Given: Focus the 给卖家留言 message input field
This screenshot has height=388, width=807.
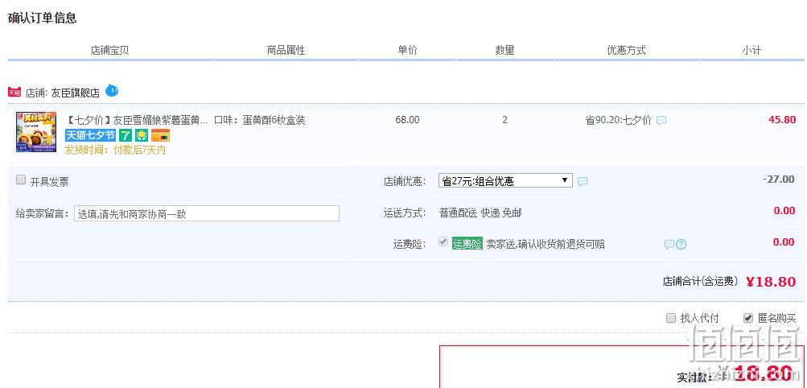Looking at the screenshot, I should [207, 213].
